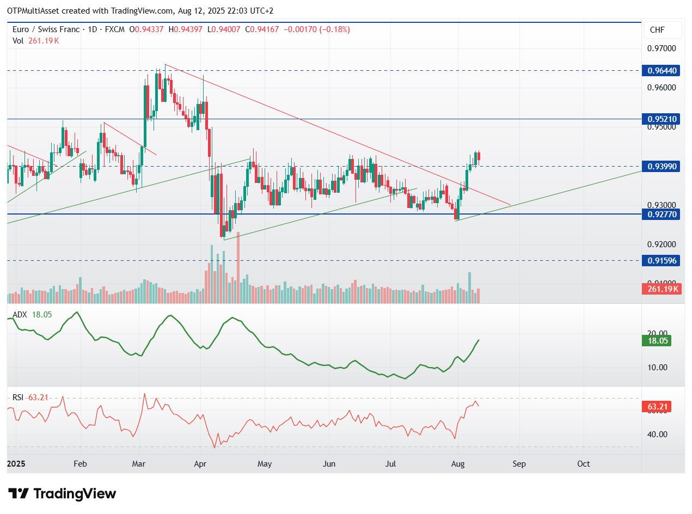Click the 0.91596 price label
Image resolution: width=692 pixels, height=514 pixels.
click(662, 261)
